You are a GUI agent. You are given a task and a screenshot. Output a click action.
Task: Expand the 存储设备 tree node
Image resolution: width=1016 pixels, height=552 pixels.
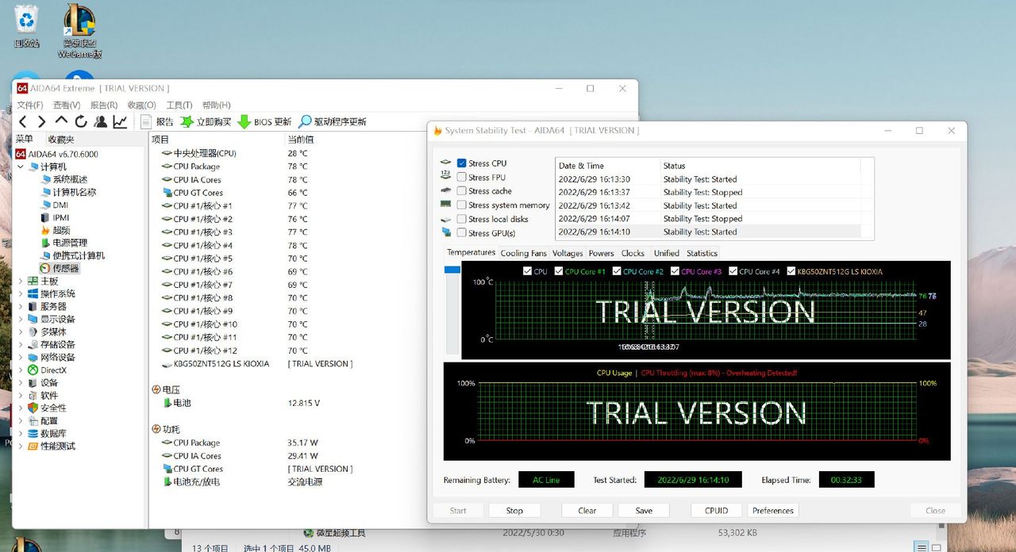(x=21, y=344)
